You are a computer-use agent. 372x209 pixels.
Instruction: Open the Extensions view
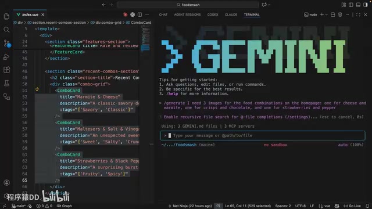click(6, 70)
